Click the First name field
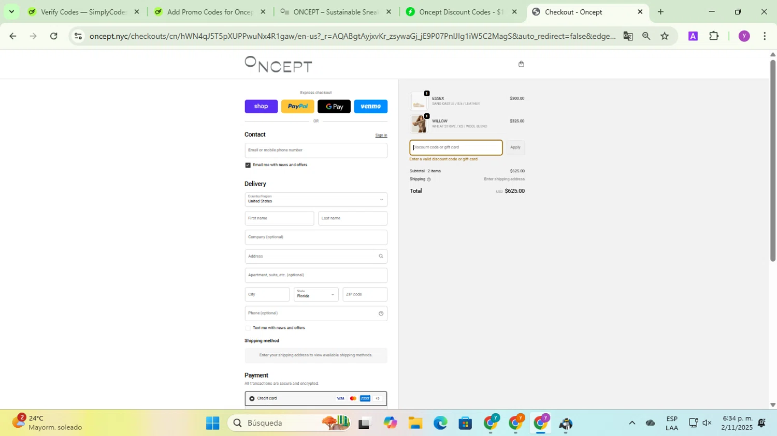777x436 pixels. point(279,218)
